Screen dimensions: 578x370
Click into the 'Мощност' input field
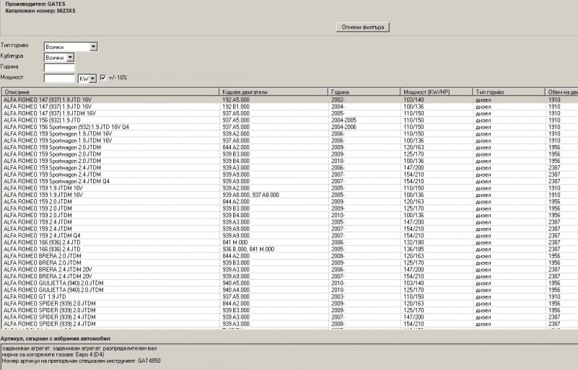pyautogui.click(x=59, y=78)
